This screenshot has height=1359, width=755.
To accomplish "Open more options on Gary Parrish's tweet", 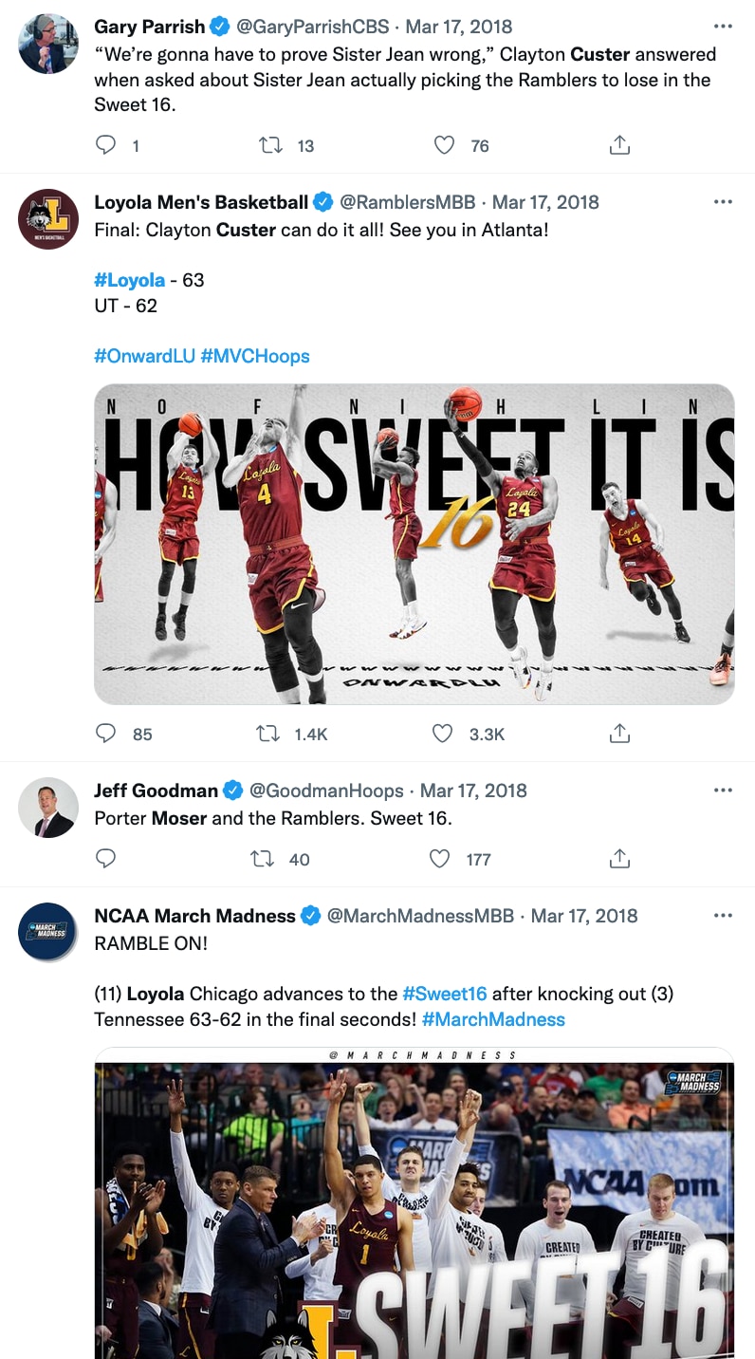I will coord(723,27).
